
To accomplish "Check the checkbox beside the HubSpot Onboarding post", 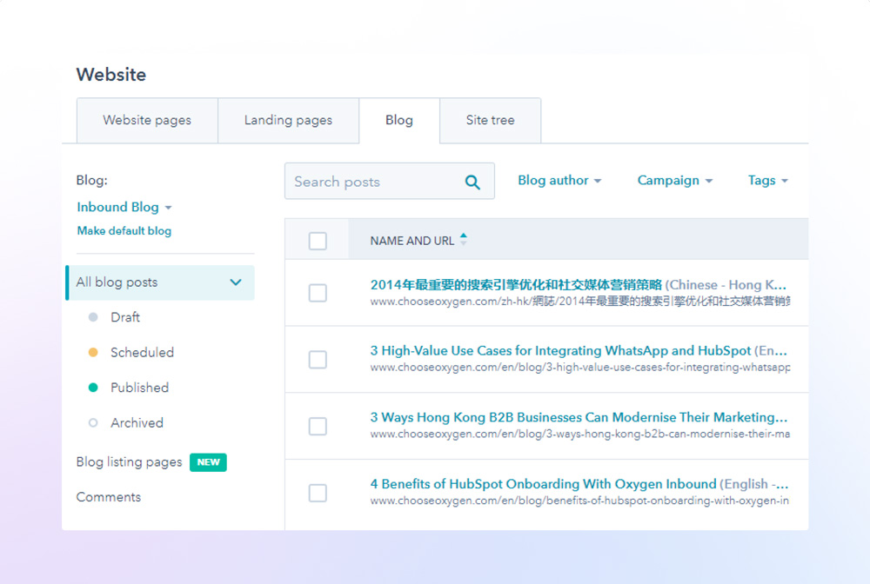I will pos(318,493).
